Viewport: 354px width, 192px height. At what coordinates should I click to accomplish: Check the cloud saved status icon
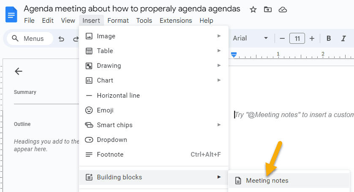tap(283, 10)
